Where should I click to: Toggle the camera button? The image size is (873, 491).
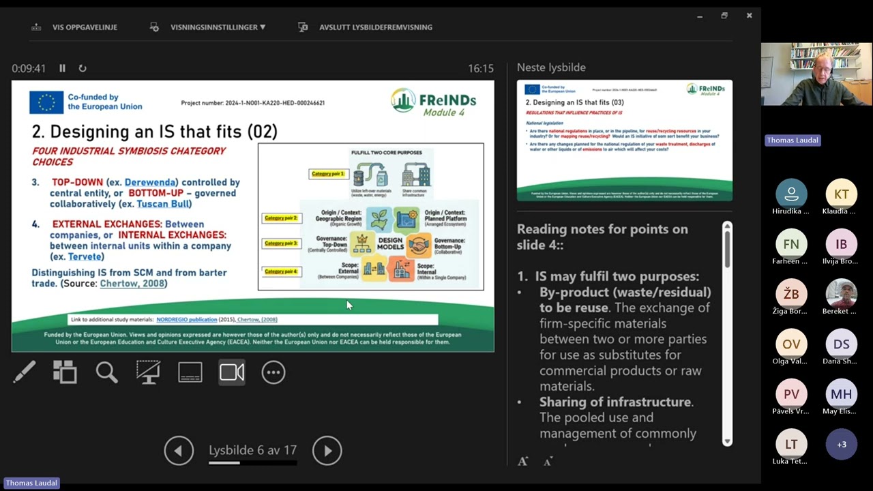(x=232, y=372)
